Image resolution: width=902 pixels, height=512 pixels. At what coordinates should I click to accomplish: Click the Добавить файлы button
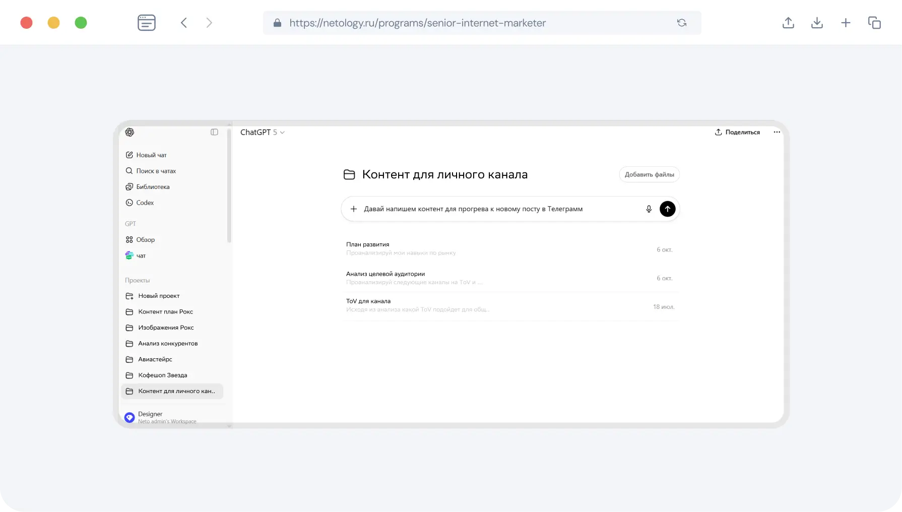[649, 174]
